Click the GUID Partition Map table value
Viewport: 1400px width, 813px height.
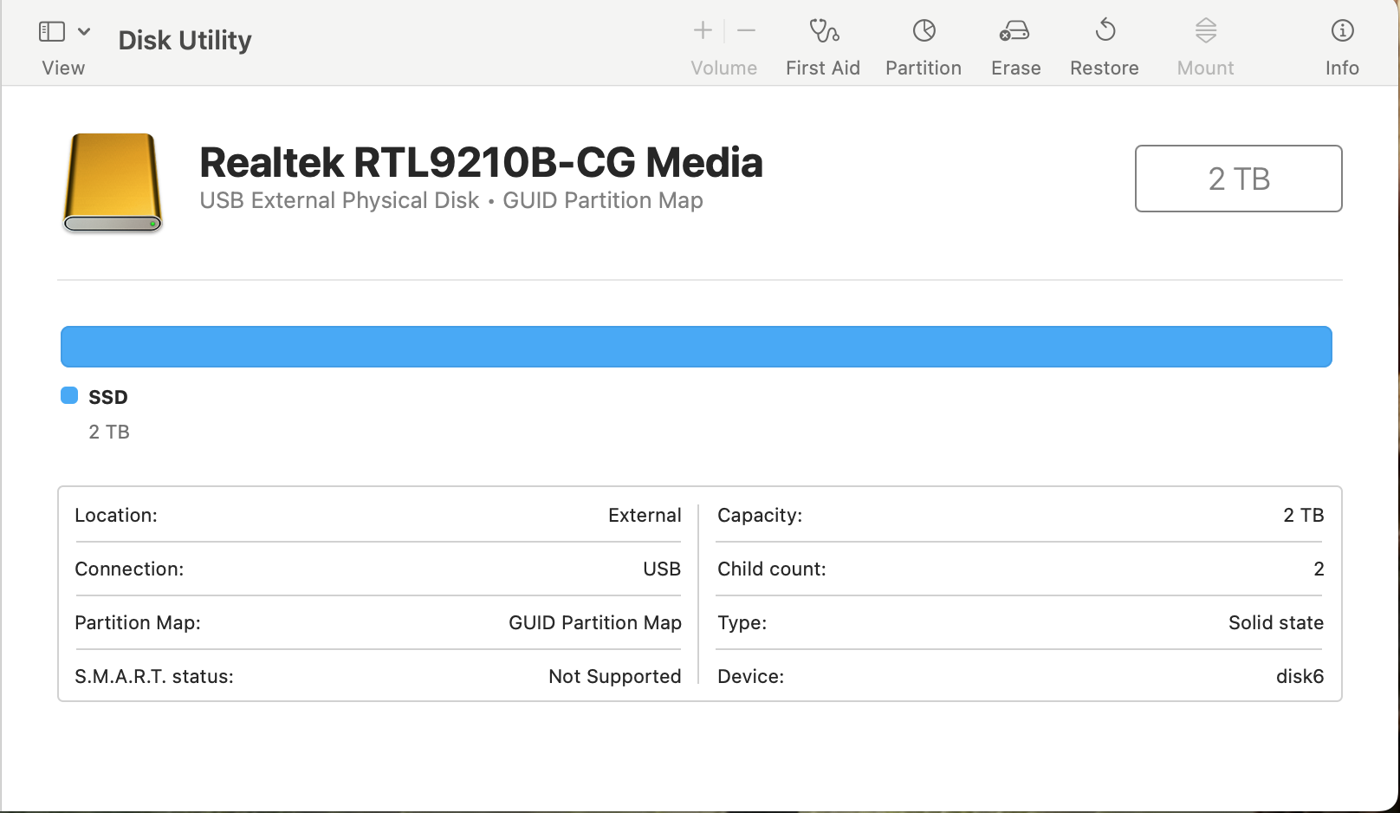coord(595,622)
